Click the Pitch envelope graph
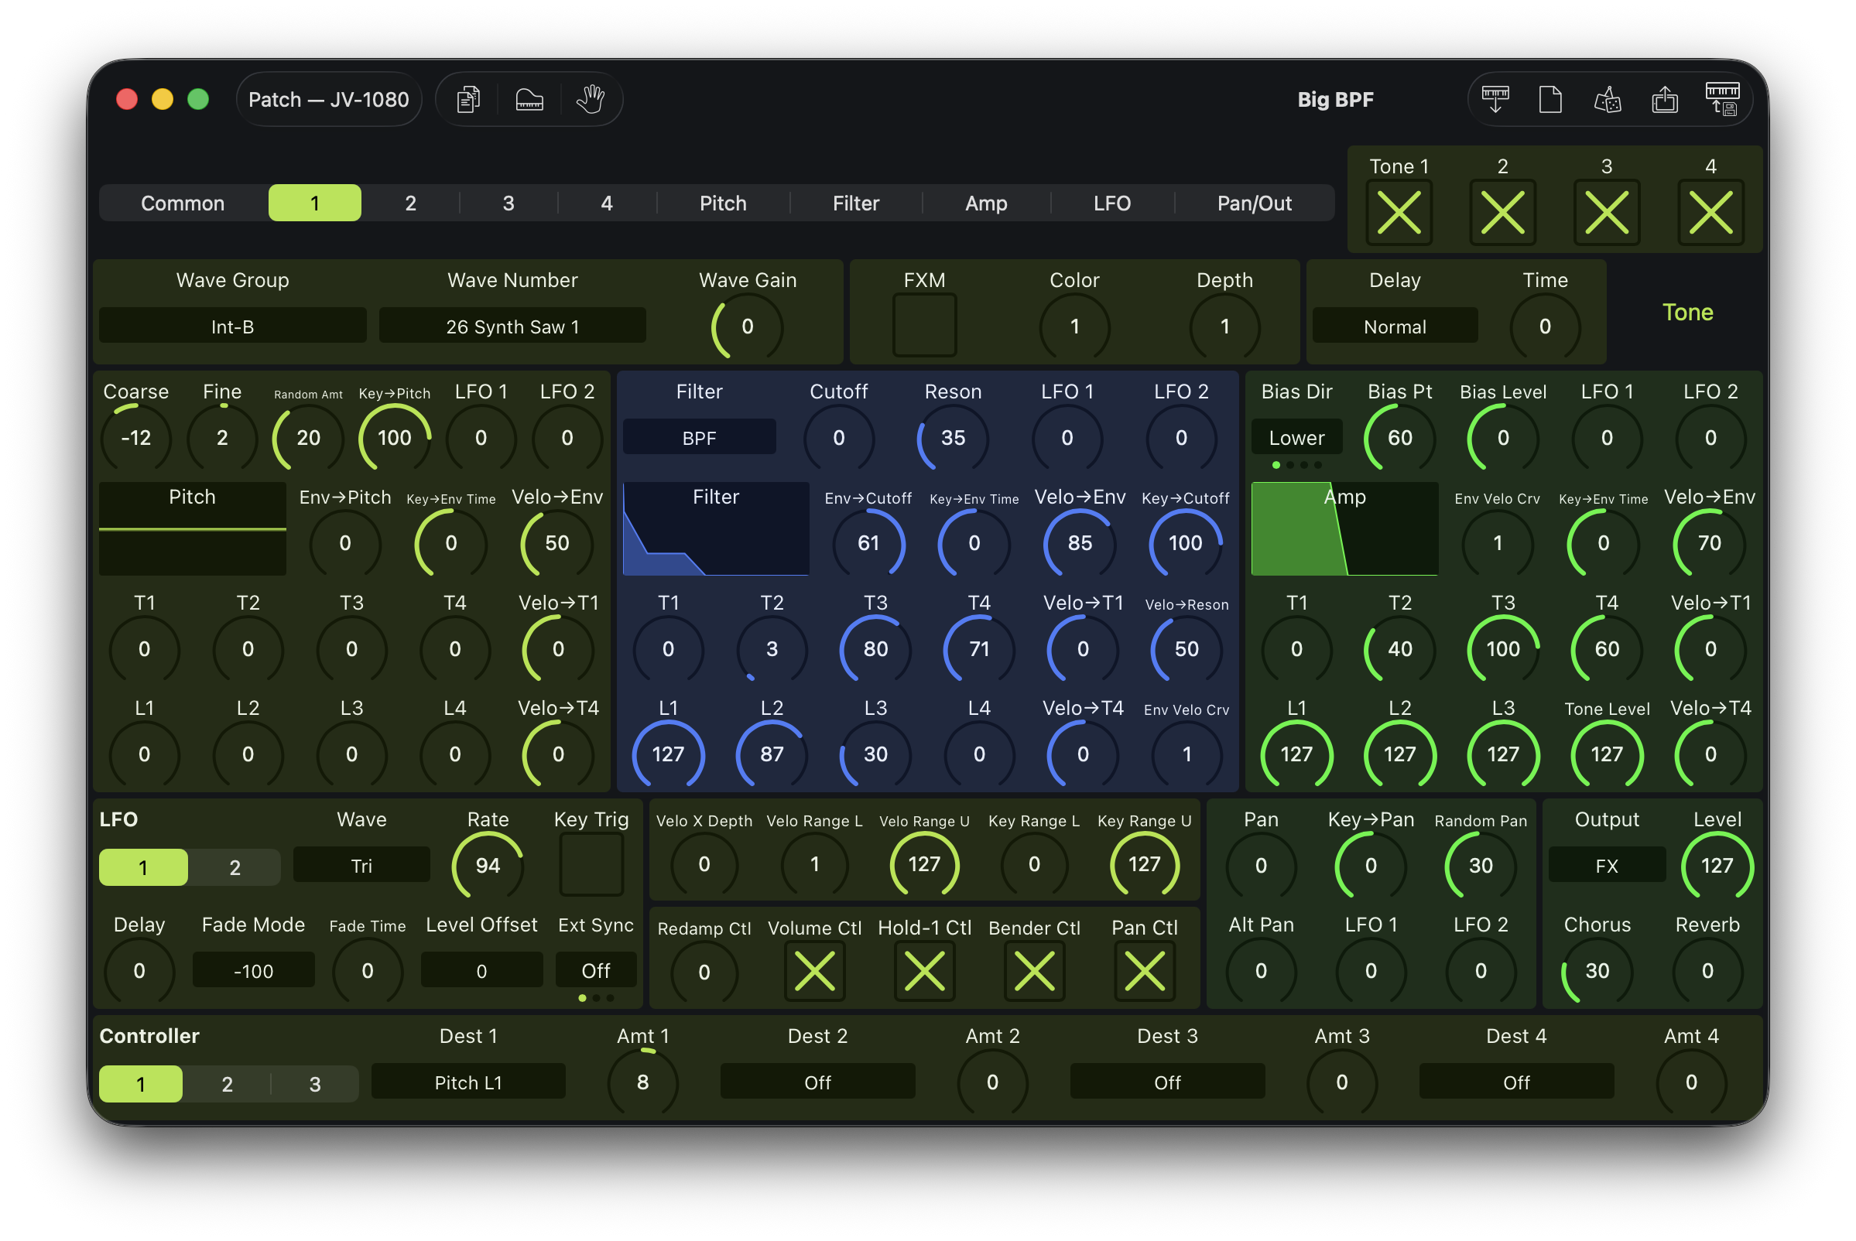 click(193, 528)
